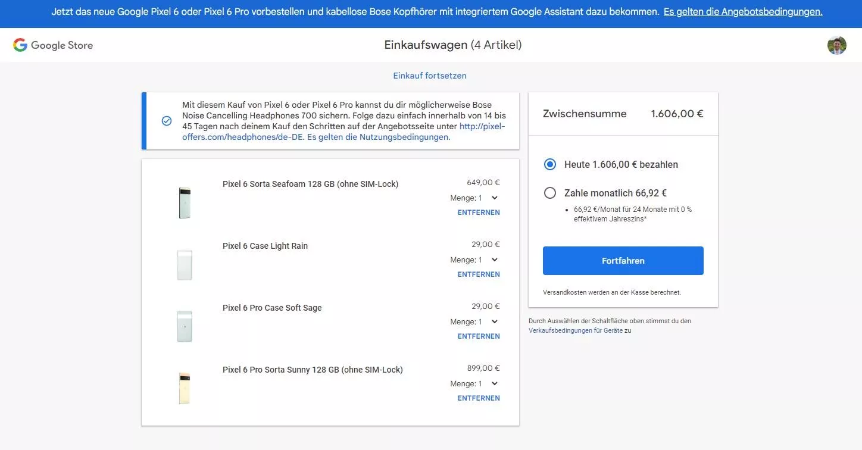The height and width of the screenshot is (450, 862).
Task: Click the Fortfahren button
Action: click(623, 261)
